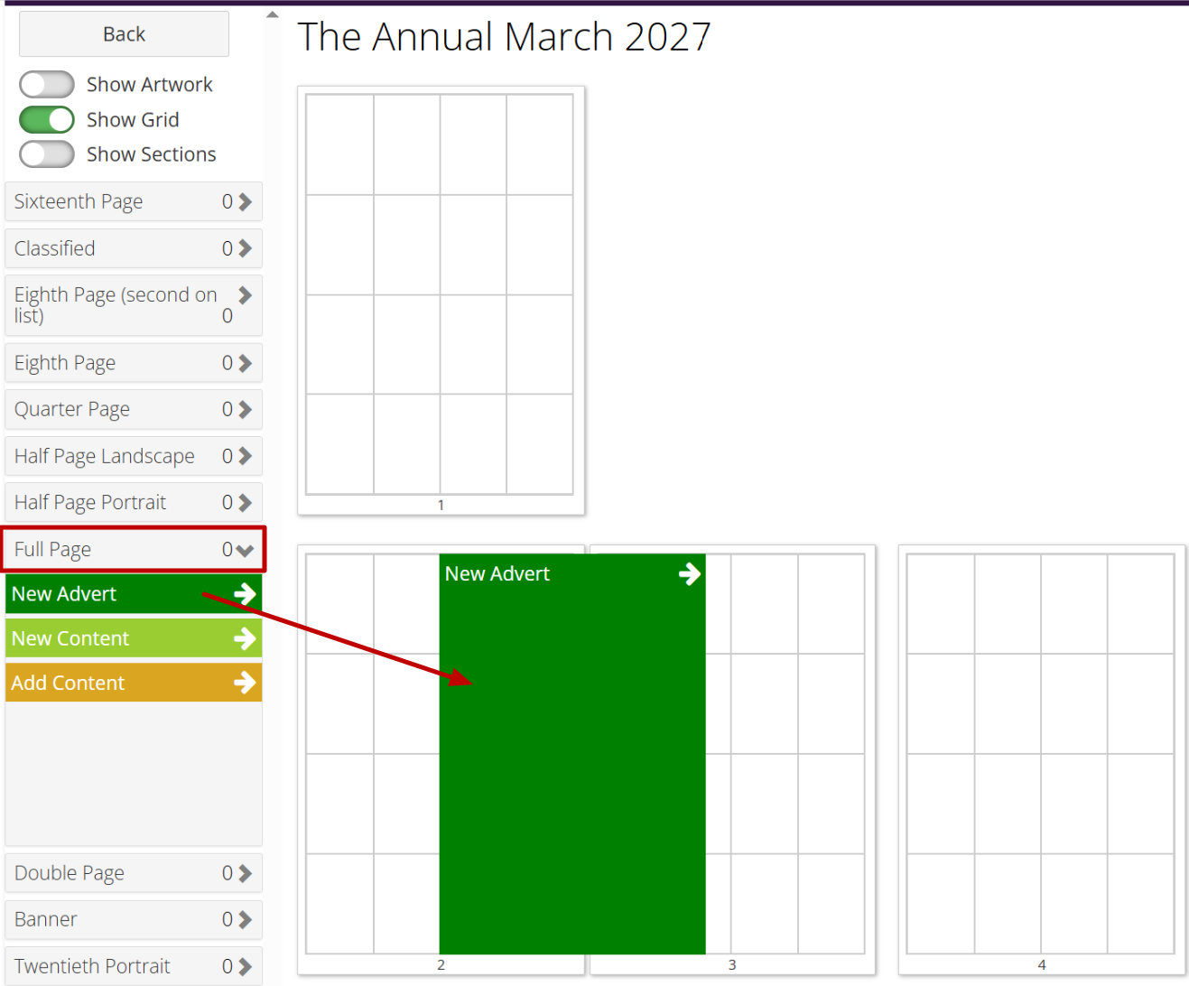Expand the Quarter Page chevron
Viewport: 1189px width, 986px height.
click(x=245, y=409)
